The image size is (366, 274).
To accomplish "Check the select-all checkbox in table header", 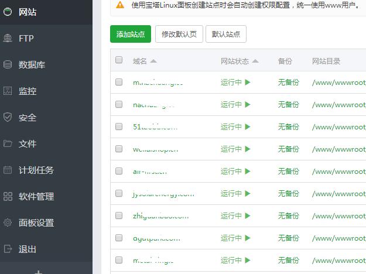I will tap(119, 60).
